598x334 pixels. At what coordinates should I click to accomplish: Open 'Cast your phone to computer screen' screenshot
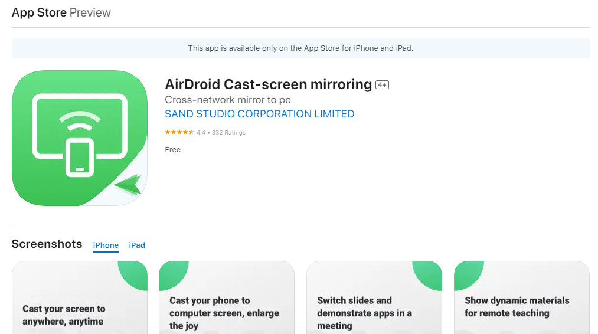click(x=226, y=298)
